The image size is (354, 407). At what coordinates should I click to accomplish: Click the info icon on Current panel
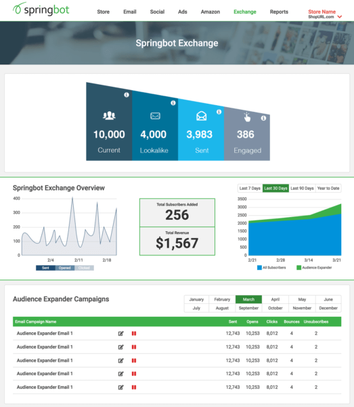point(127,95)
